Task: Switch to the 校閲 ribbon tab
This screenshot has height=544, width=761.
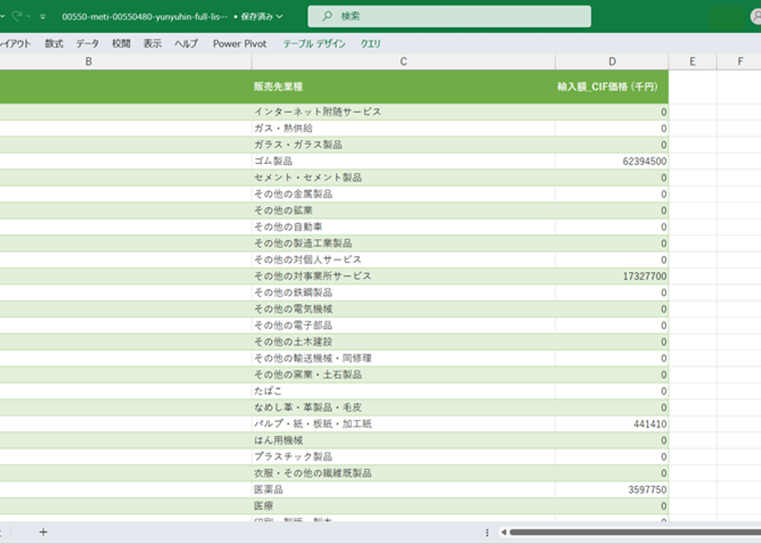Action: point(121,44)
